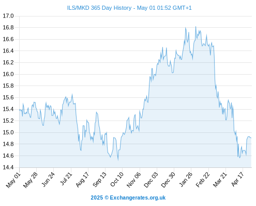Click the chart title ILS/MKD 365 Day History
Image resolution: width=256 pixels, height=206 pixels.
pyautogui.click(x=99, y=8)
